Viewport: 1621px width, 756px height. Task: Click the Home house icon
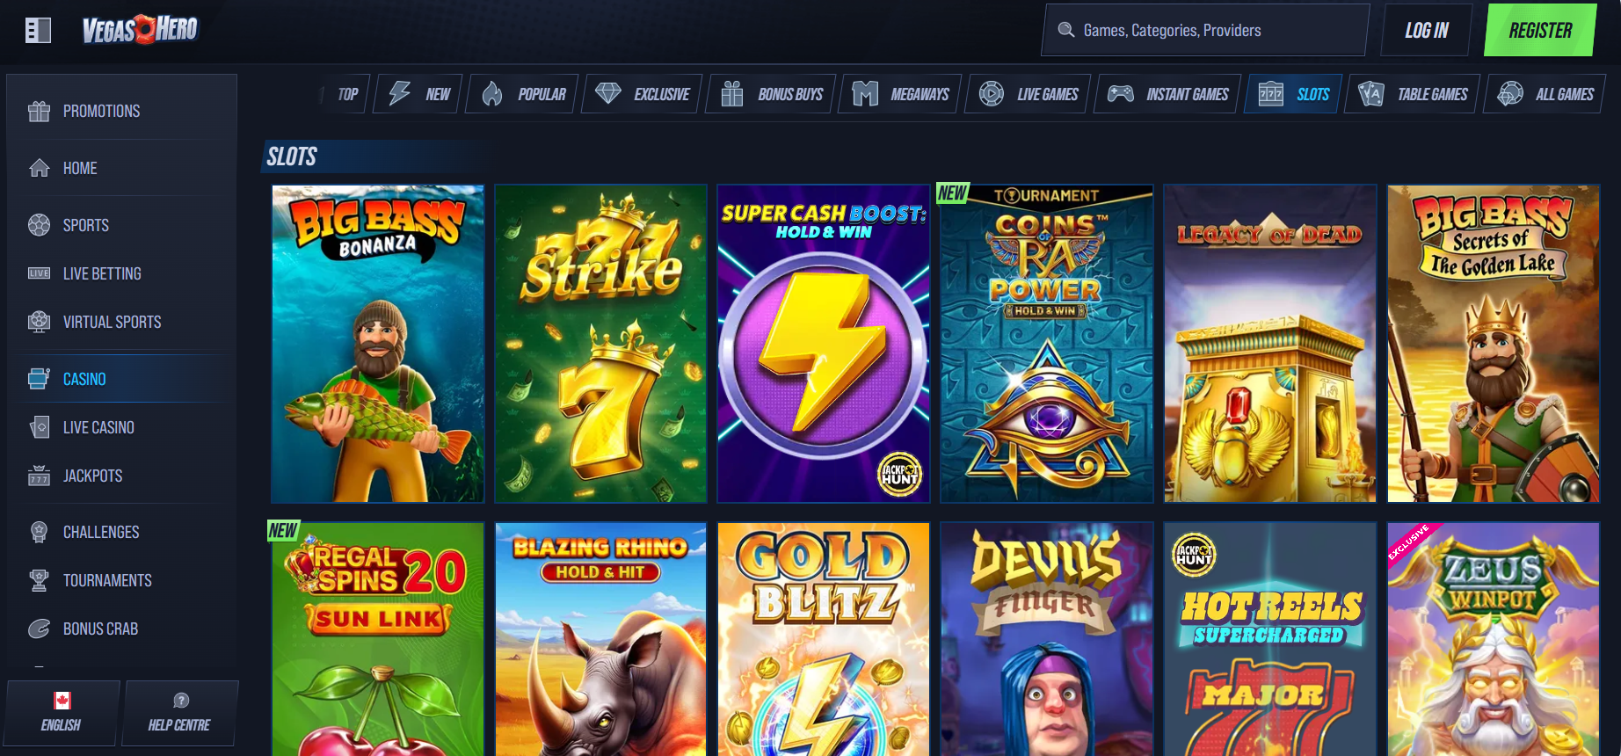coord(39,168)
